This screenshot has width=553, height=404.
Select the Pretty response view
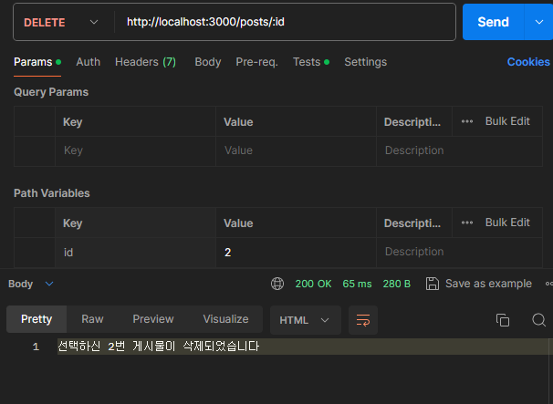(37, 319)
